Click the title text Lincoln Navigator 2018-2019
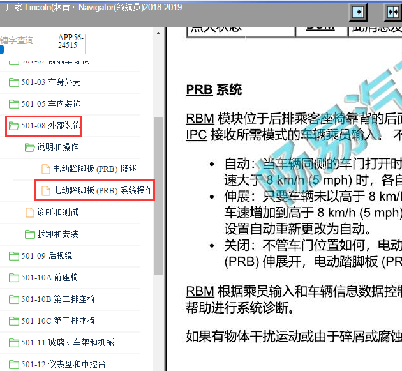Screen dimensions: 402x371 pyautogui.click(x=94, y=8)
